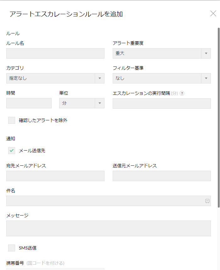Focus エスカレーションの実行間隔 input field
Viewport: 220px width, 270px height.
click(161, 103)
